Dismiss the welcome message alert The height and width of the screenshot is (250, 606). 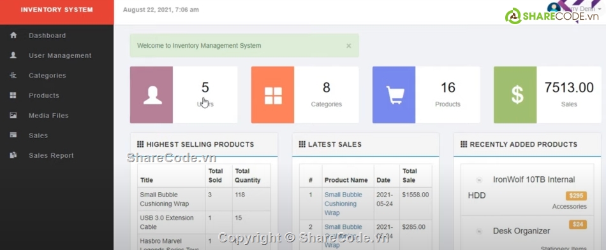coord(348,46)
